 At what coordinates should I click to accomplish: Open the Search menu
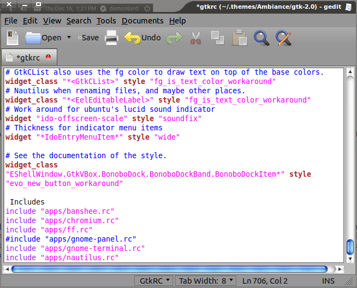(79, 21)
